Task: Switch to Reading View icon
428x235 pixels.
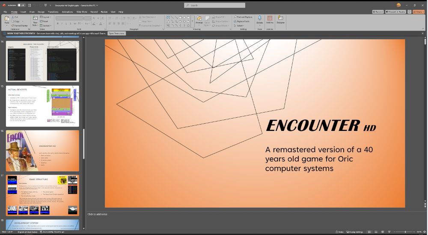Action: pos(382,232)
